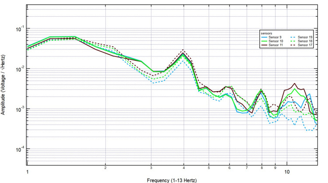Click the x-axis tick label '7'
Viewport: 328px width, 183px height.
(247, 168)
